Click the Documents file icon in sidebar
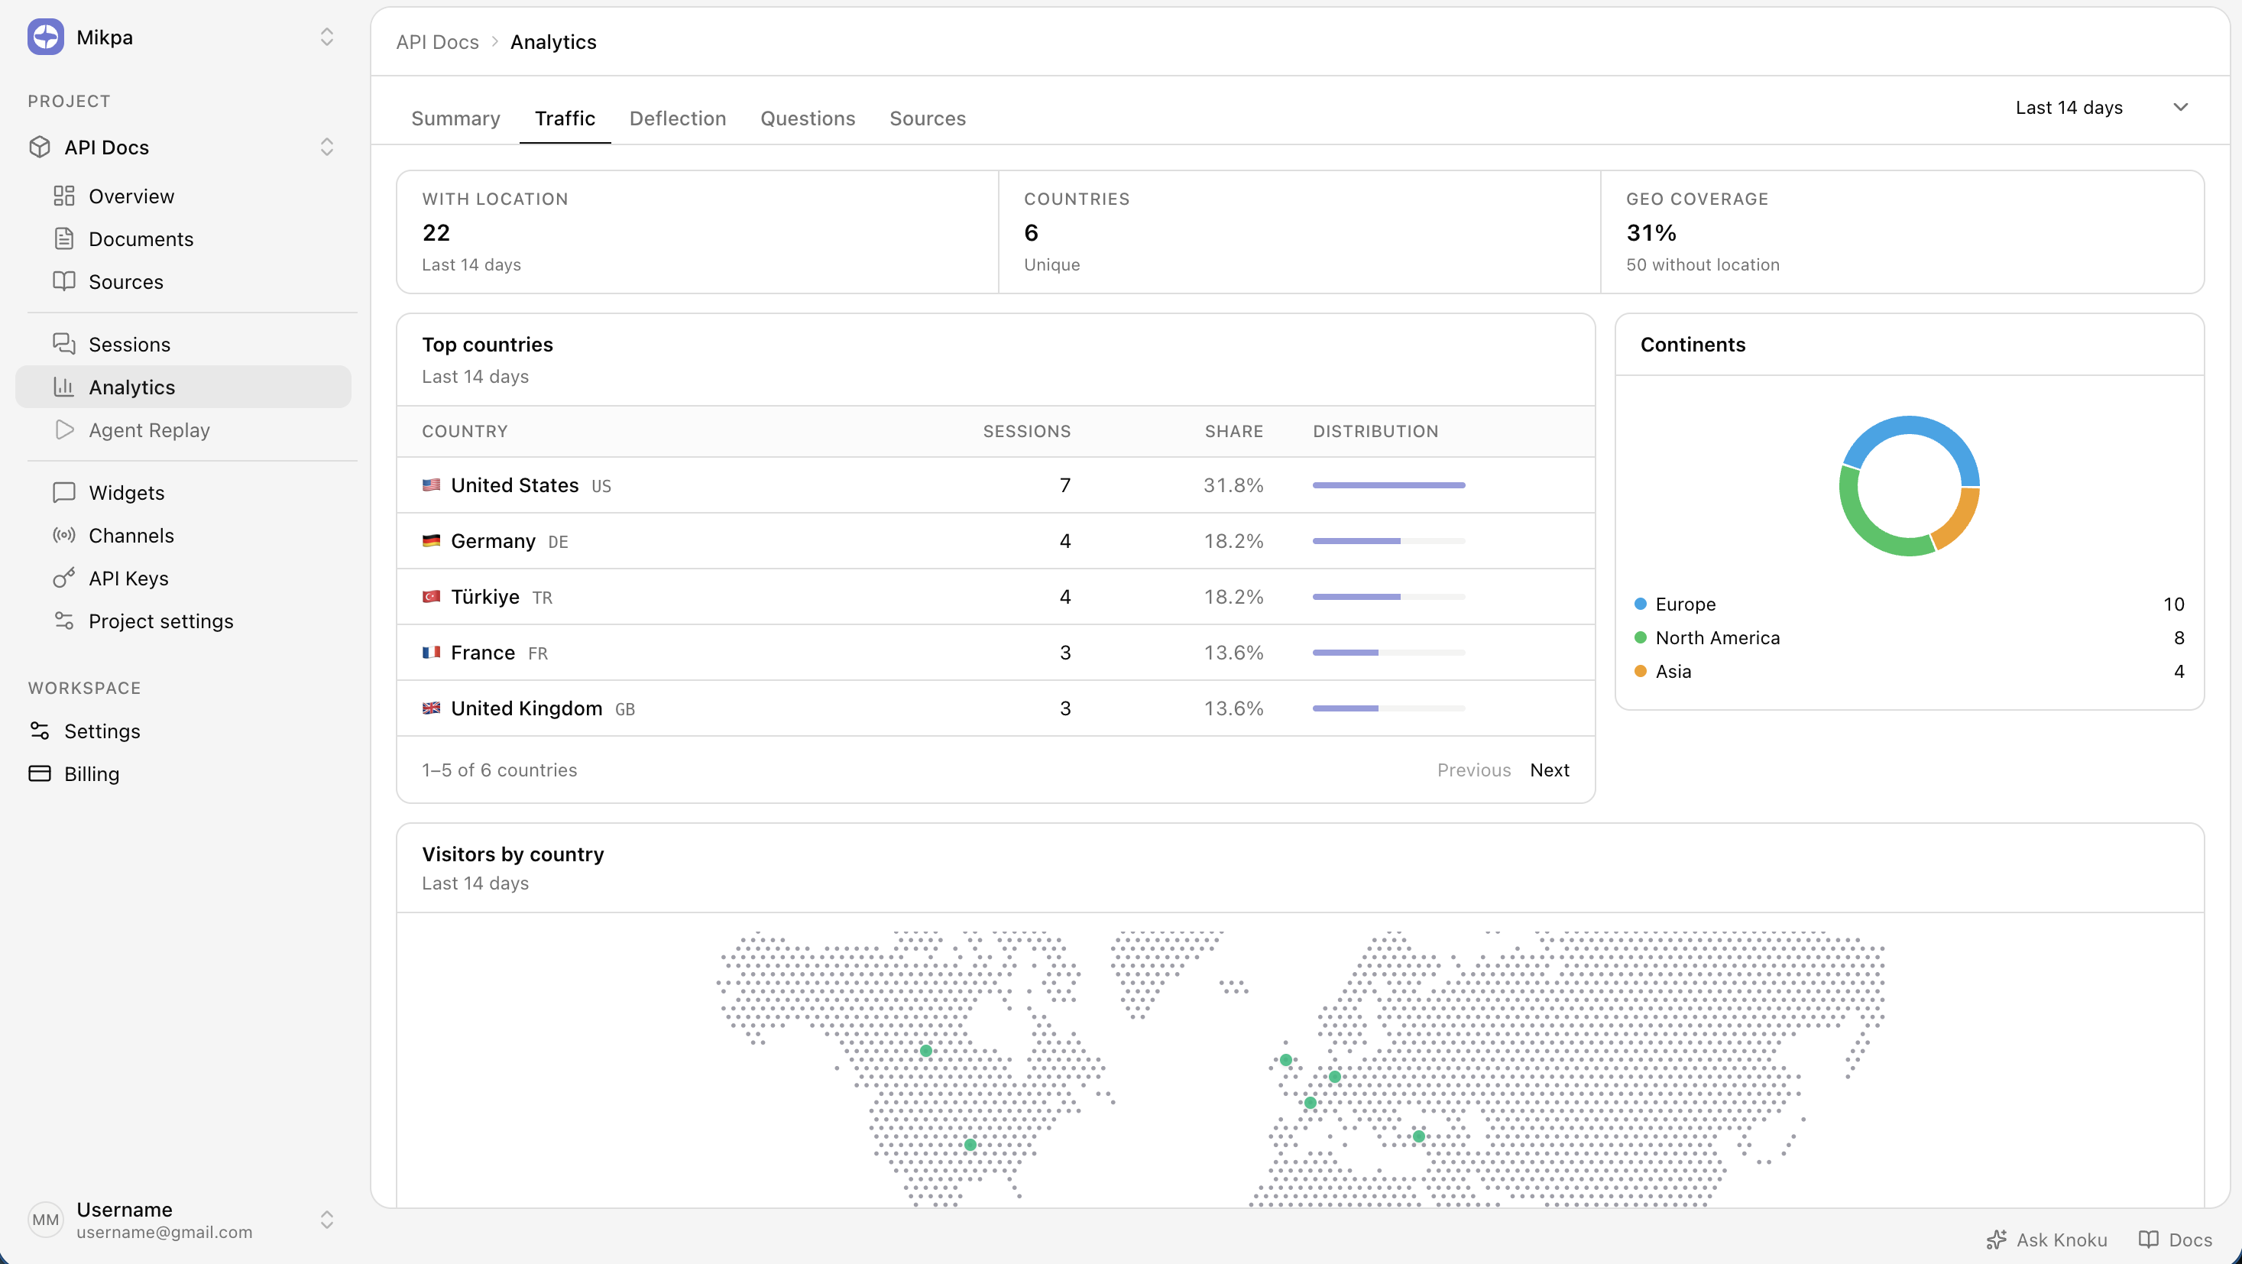Image resolution: width=2242 pixels, height=1264 pixels. (63, 238)
